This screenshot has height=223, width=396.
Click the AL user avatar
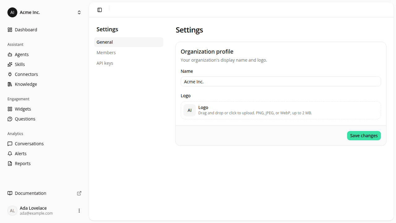tap(12, 211)
